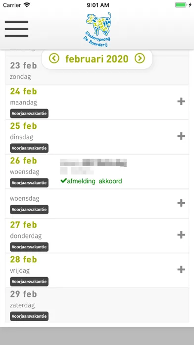The width and height of the screenshot is (194, 345).
Task: Open the 23 feb zondag row
Action: pyautogui.click(x=97, y=70)
